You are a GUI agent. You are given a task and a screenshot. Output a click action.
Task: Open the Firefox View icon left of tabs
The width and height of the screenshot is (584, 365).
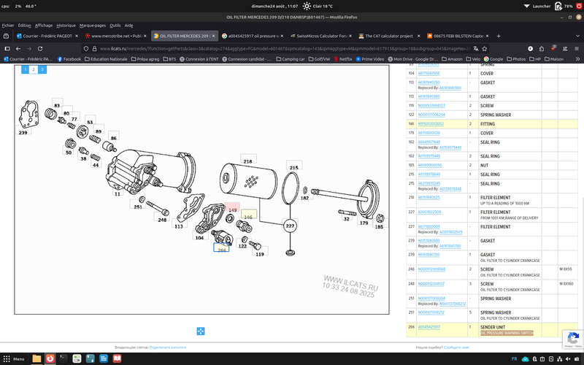6,36
